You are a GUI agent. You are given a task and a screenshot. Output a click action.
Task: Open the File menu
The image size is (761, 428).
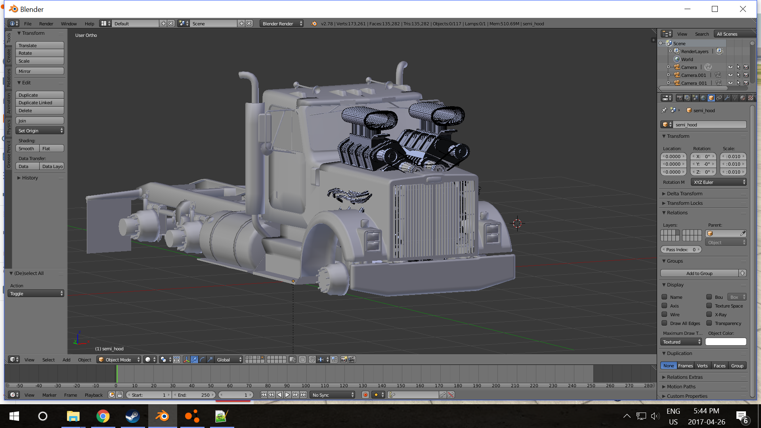pyautogui.click(x=28, y=23)
